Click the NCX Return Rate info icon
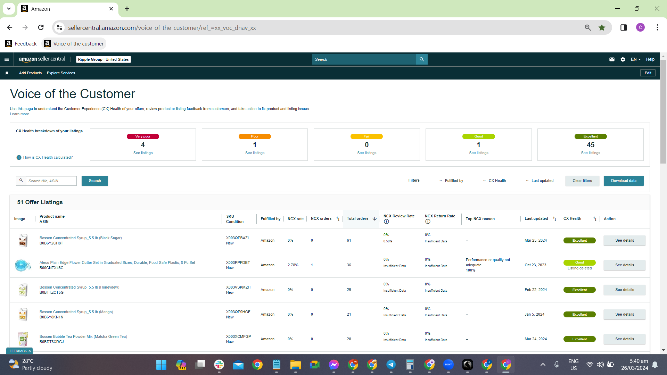Screen dimensions: 667x375 click(x=428, y=222)
